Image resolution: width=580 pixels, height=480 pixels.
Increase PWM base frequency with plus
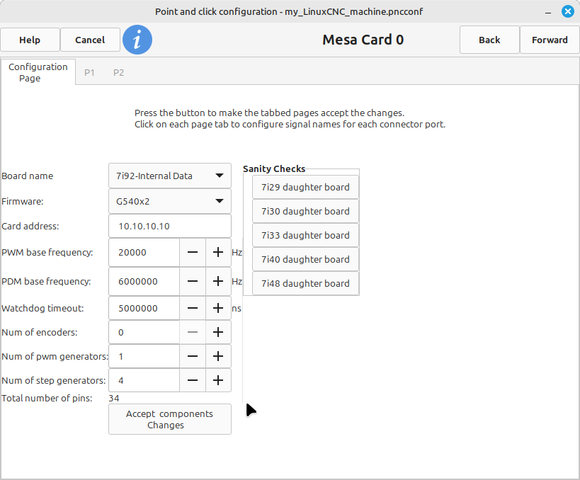[218, 253]
